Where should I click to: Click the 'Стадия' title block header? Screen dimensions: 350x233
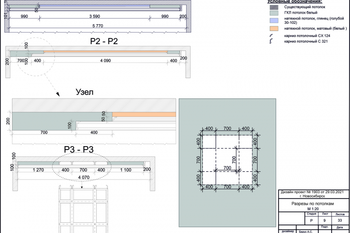311,214
